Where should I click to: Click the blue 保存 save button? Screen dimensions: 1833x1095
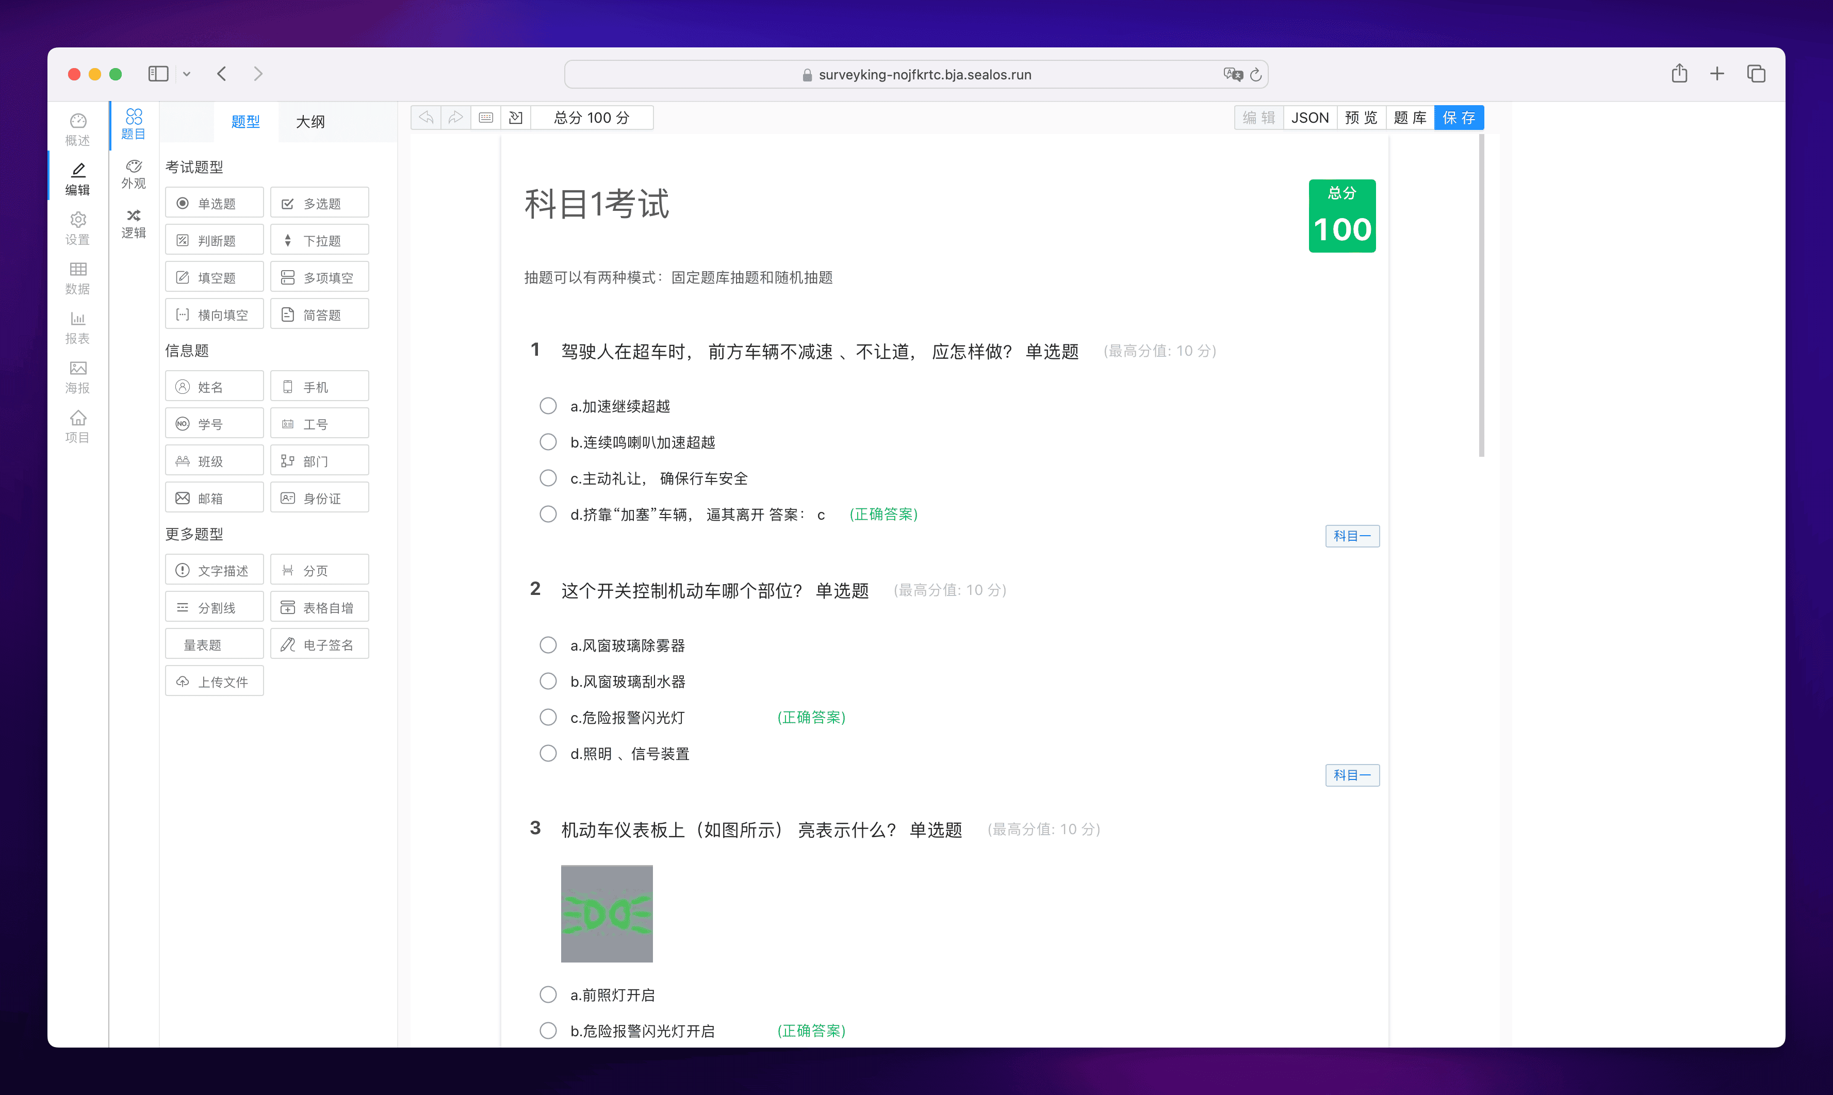tap(1458, 118)
